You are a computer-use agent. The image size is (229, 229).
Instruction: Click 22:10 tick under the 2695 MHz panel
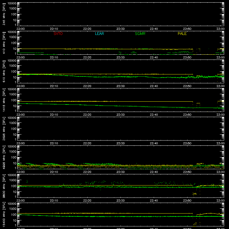tap(54, 143)
